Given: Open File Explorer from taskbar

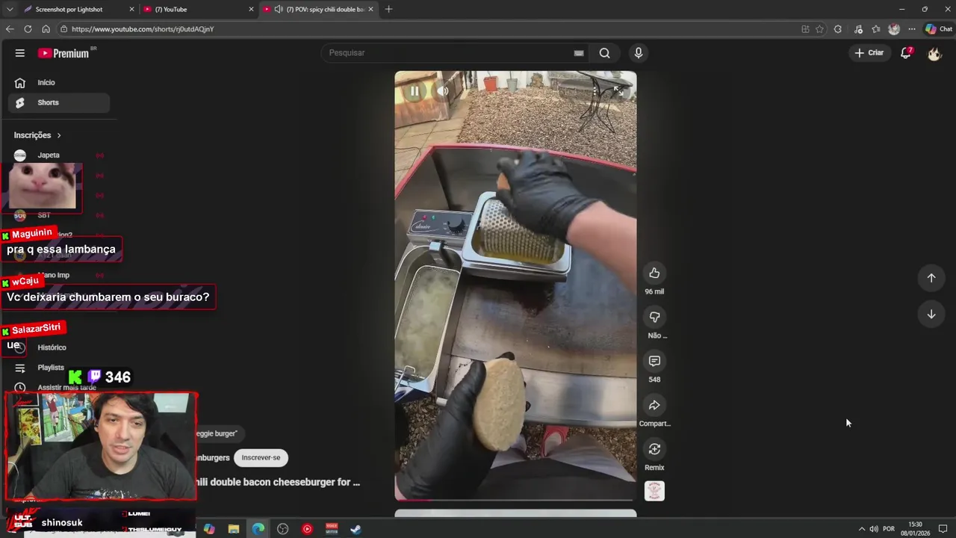Looking at the screenshot, I should coord(234,529).
